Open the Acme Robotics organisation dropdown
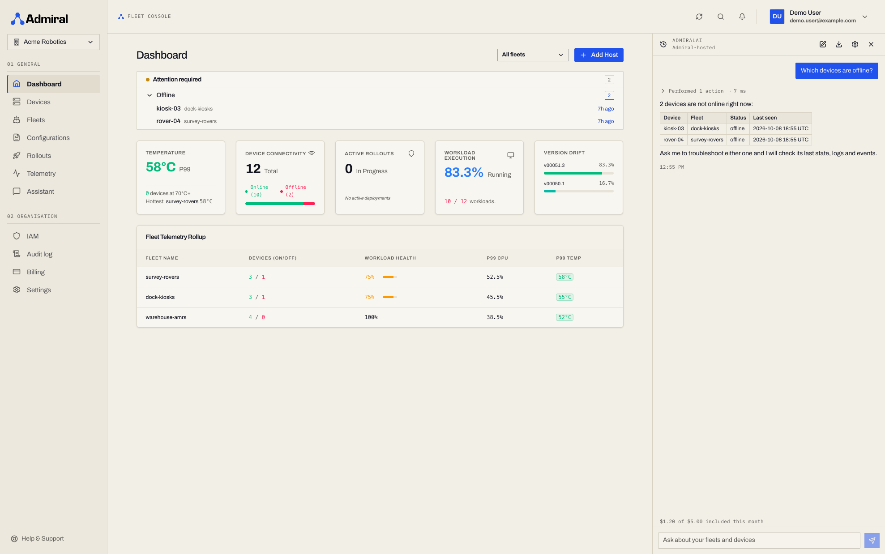The width and height of the screenshot is (885, 554). (x=53, y=42)
